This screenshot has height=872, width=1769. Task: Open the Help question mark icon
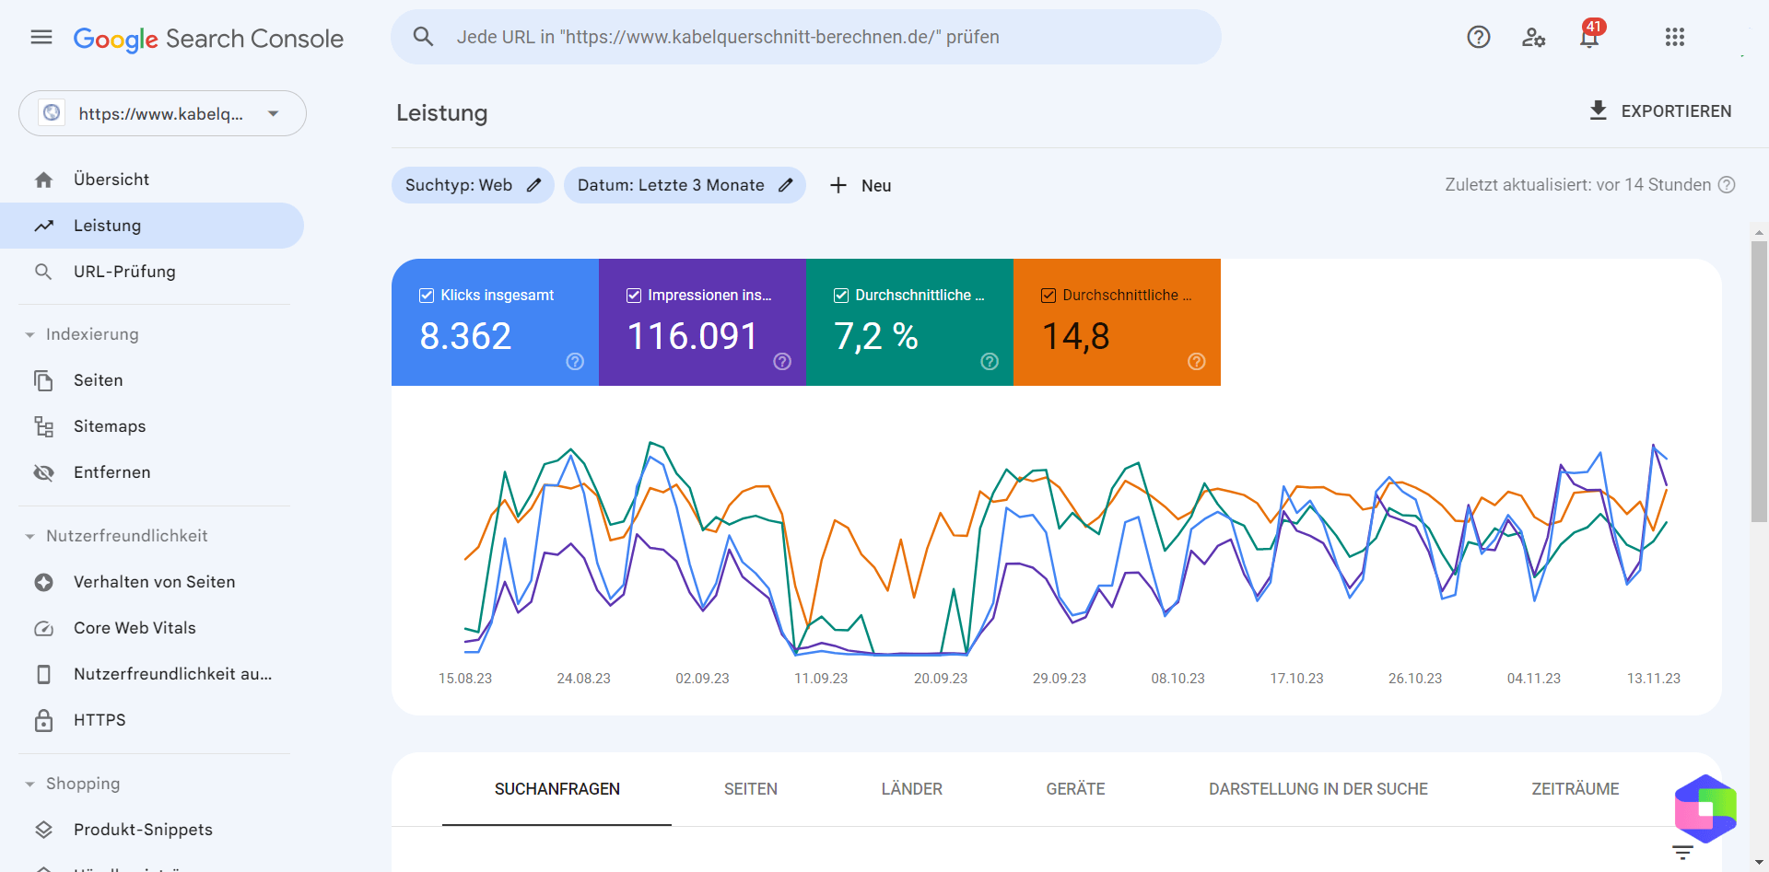pyautogui.click(x=1479, y=37)
